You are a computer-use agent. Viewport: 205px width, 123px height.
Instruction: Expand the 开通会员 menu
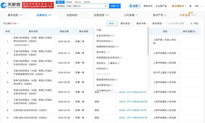[179, 6]
